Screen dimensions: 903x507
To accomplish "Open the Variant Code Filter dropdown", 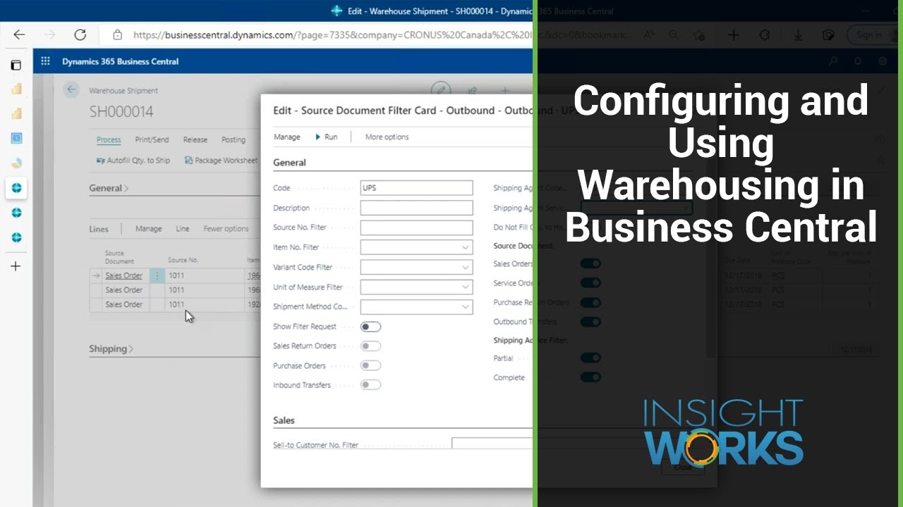I will 466,268.
